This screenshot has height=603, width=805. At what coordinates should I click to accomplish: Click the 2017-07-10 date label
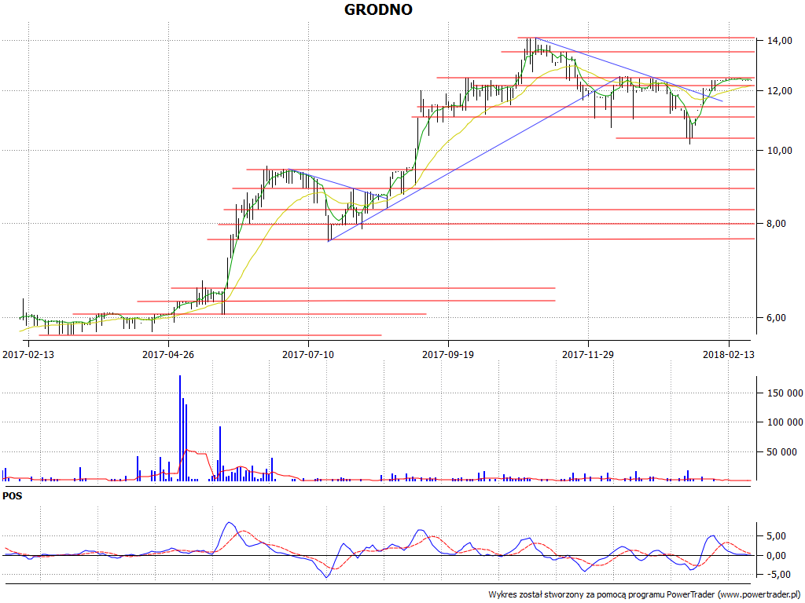pyautogui.click(x=308, y=354)
